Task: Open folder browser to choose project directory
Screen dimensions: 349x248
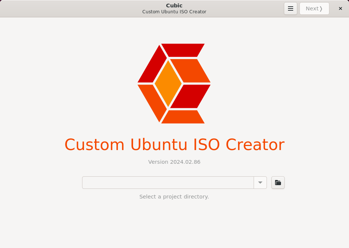Action: coord(278,183)
